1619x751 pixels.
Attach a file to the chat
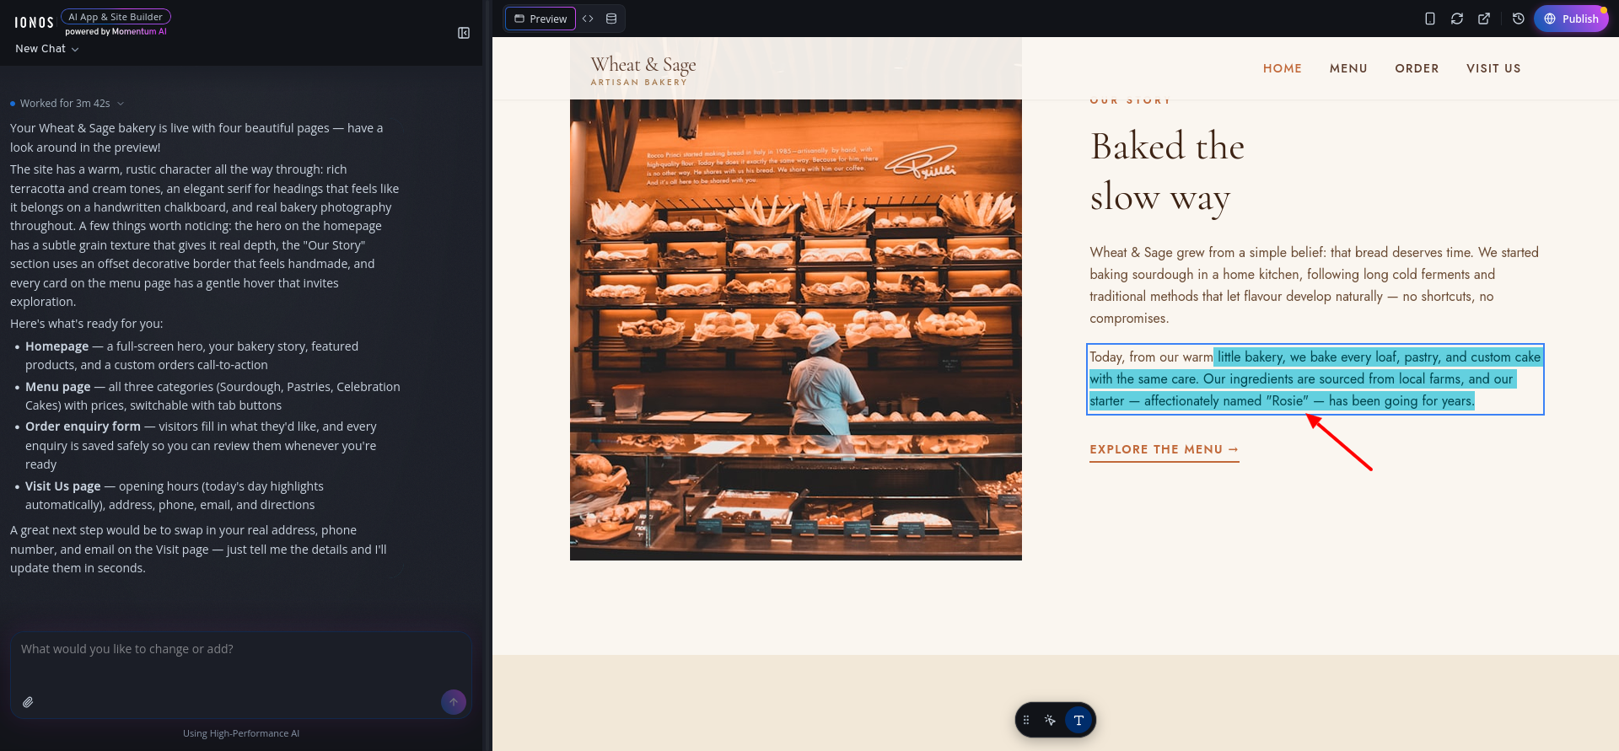click(28, 702)
